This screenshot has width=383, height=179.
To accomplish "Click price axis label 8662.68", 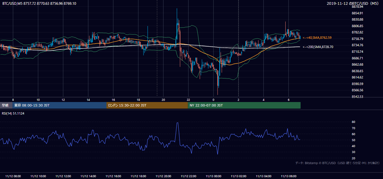I will point(357,64).
